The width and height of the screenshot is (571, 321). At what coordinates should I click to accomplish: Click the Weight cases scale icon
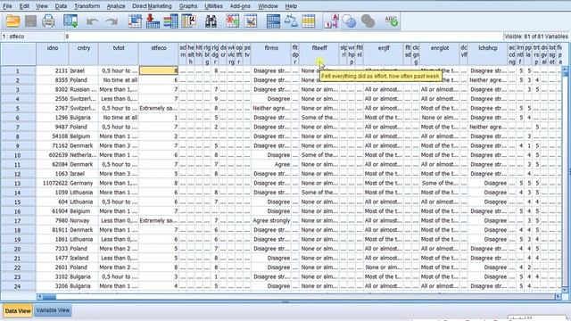291,21
